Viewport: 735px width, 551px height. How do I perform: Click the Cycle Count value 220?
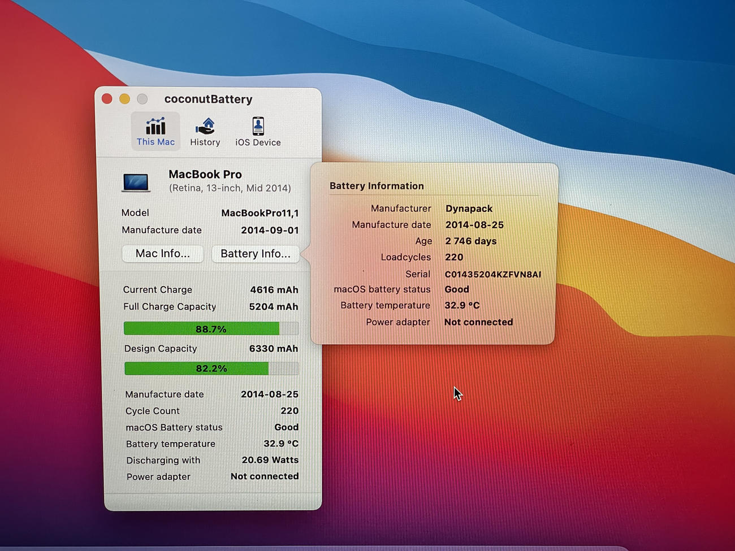point(289,411)
